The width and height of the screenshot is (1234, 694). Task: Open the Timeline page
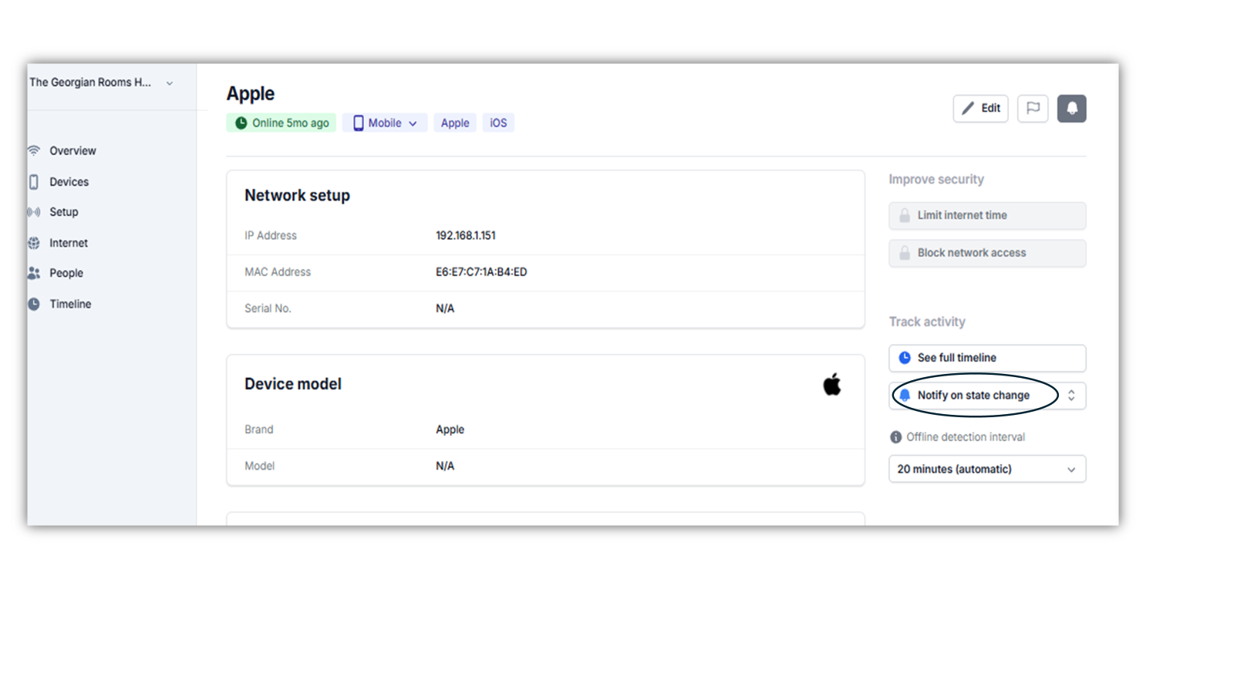70,304
